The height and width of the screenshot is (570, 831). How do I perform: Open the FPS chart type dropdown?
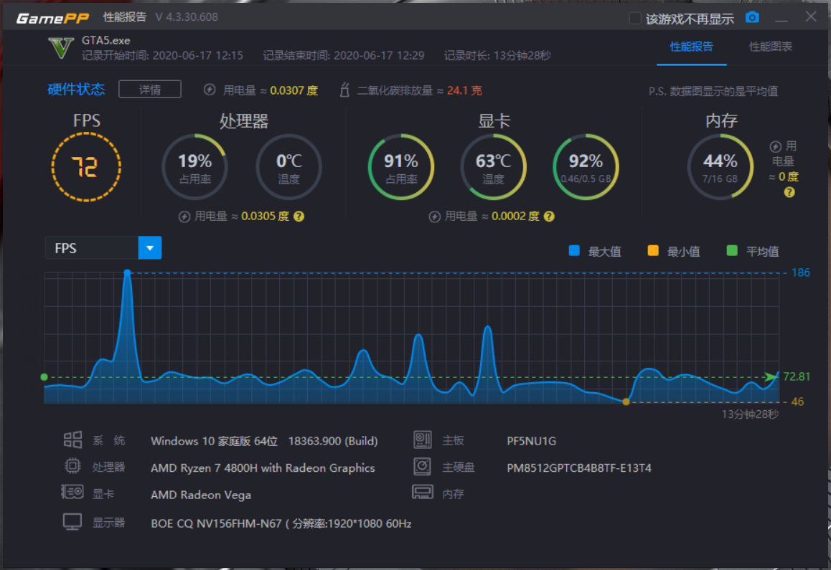click(103, 248)
